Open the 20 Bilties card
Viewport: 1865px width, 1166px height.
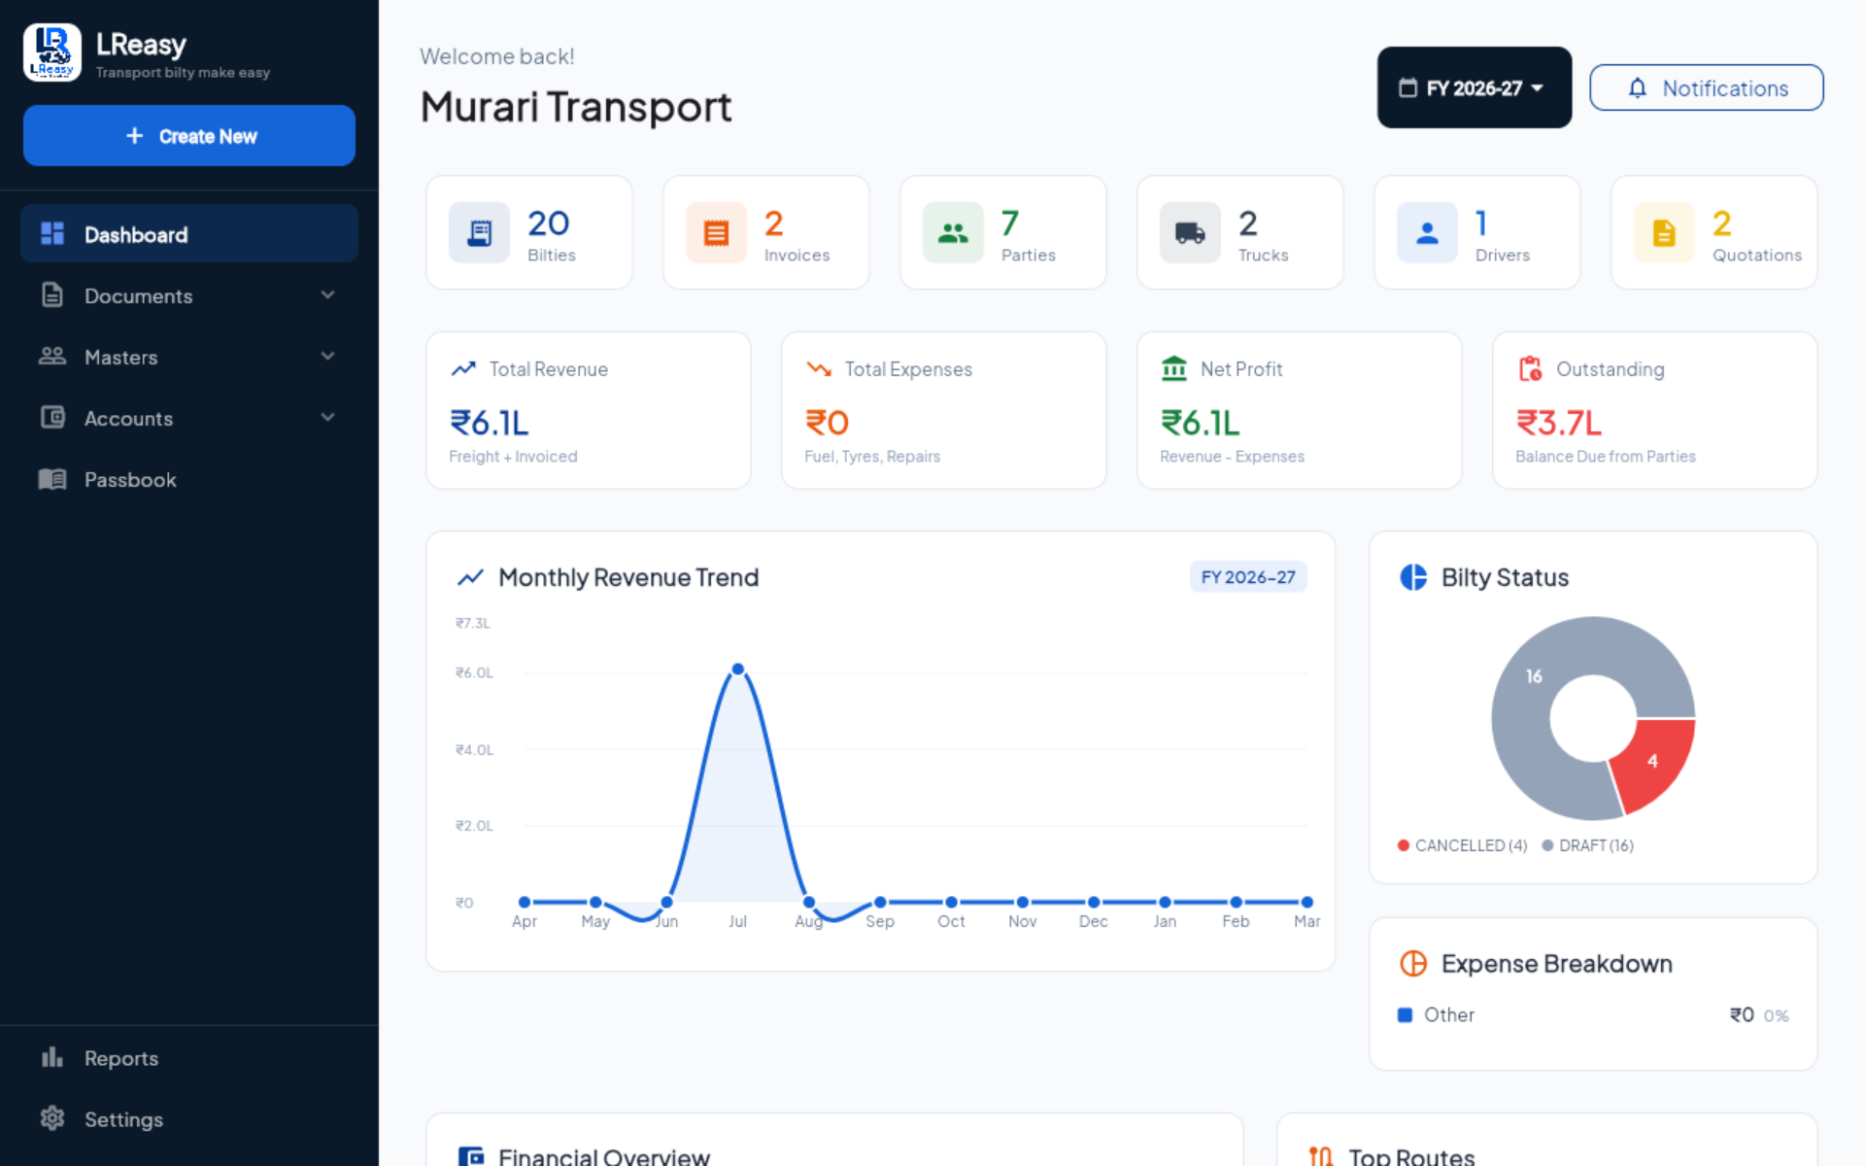point(529,232)
